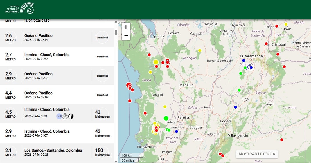311x163 pixels.
Task: Click the Ibagué city label on map
Action: click(x=196, y=128)
